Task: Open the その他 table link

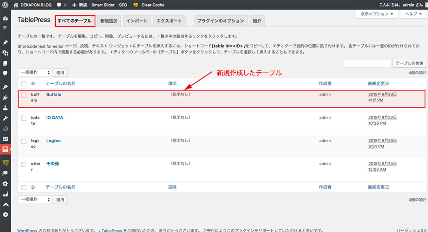Action: (53, 164)
